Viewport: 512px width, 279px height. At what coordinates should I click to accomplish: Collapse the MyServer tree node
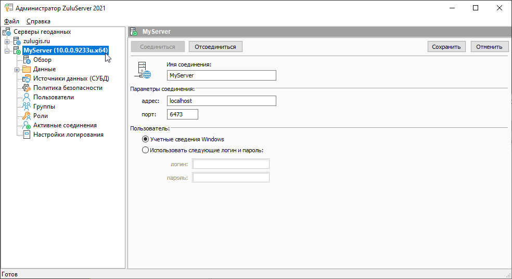click(x=7, y=50)
